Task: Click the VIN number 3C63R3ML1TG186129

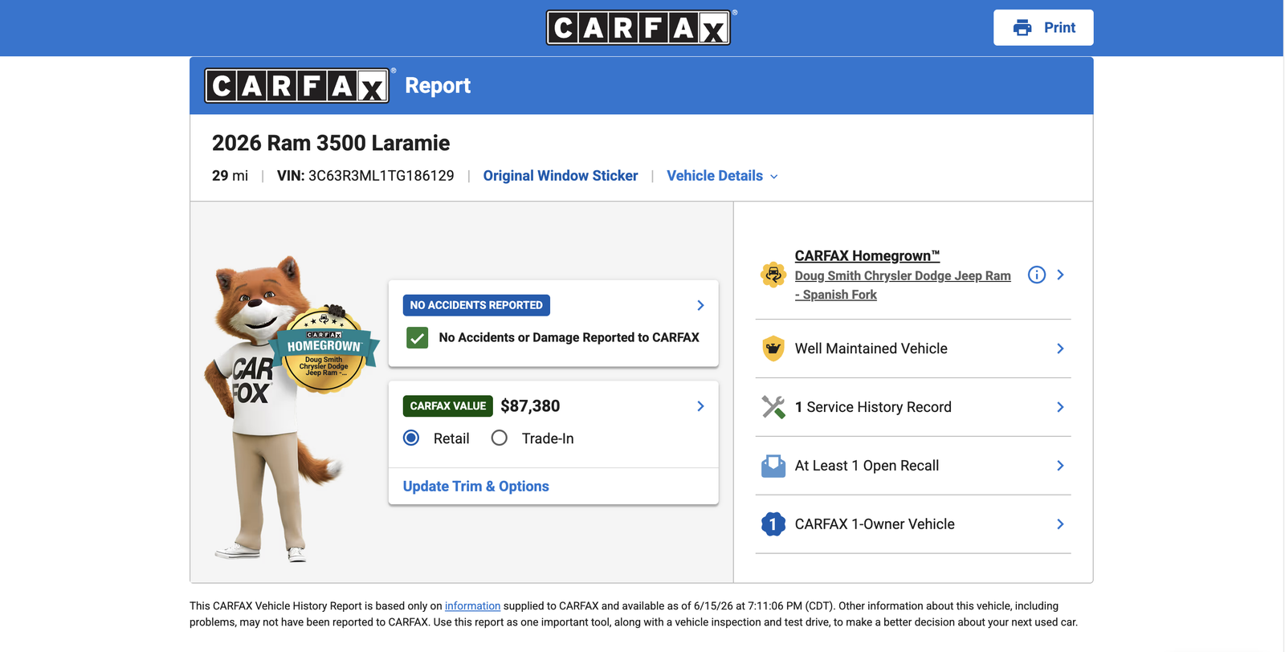Action: click(381, 176)
